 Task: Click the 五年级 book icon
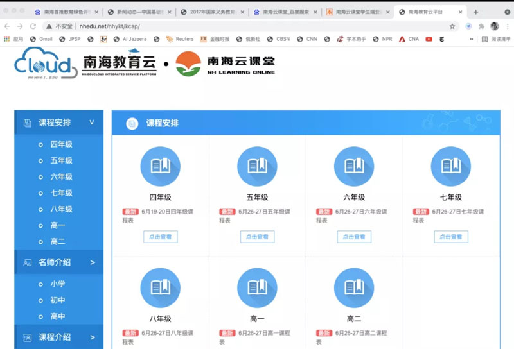click(x=257, y=166)
